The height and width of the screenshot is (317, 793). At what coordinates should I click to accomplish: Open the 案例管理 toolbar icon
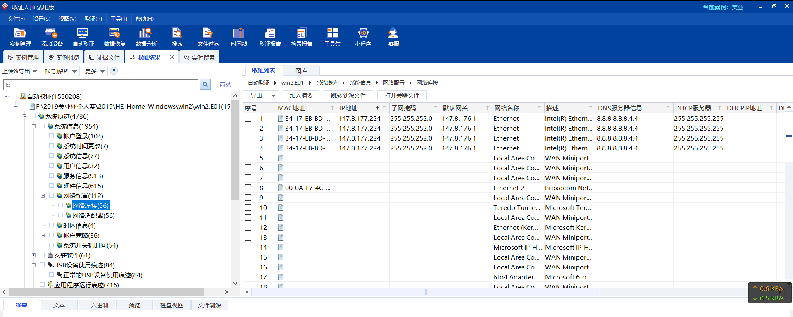pyautogui.click(x=20, y=37)
